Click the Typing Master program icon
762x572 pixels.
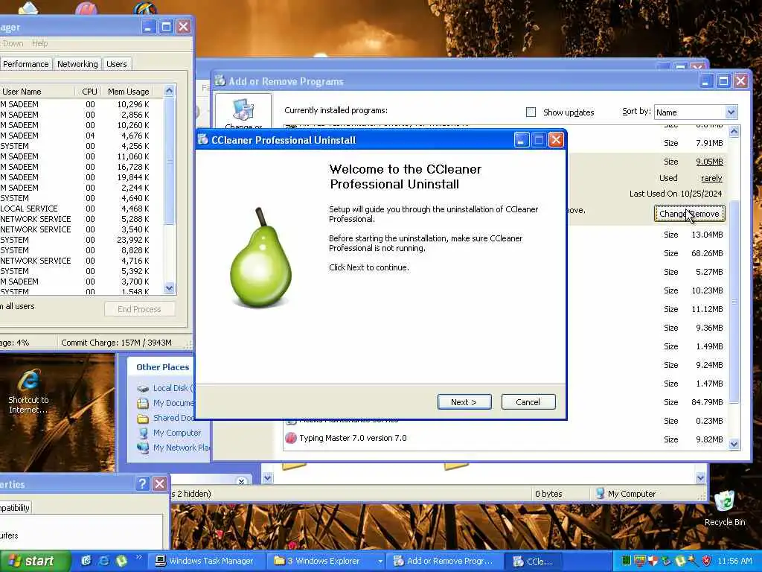[291, 438]
